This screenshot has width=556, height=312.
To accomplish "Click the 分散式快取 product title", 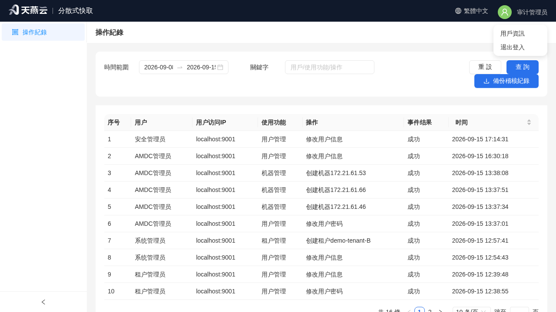I will click(76, 11).
